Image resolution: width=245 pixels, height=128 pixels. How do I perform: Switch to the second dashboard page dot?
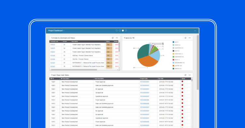tap(120, 30)
